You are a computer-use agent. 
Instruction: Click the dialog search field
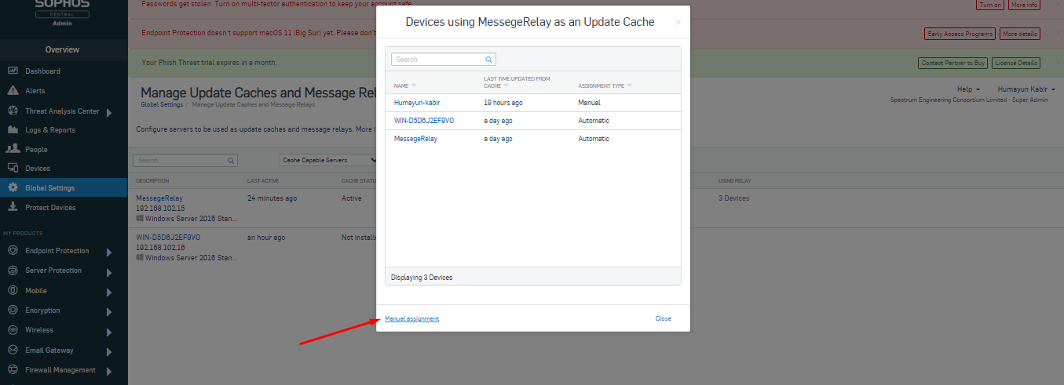[444, 60]
